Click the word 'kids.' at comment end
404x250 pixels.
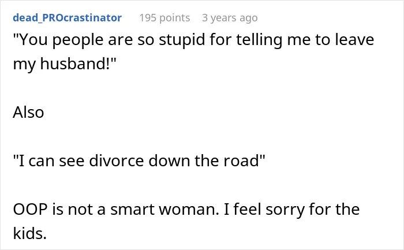tap(29, 233)
